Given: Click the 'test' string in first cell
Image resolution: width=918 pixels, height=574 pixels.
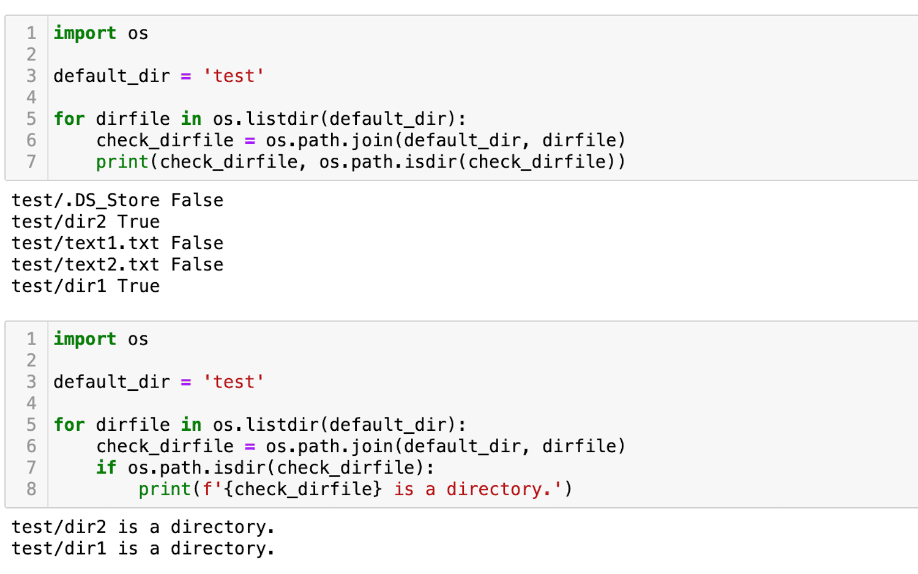Looking at the screenshot, I should coord(234,76).
